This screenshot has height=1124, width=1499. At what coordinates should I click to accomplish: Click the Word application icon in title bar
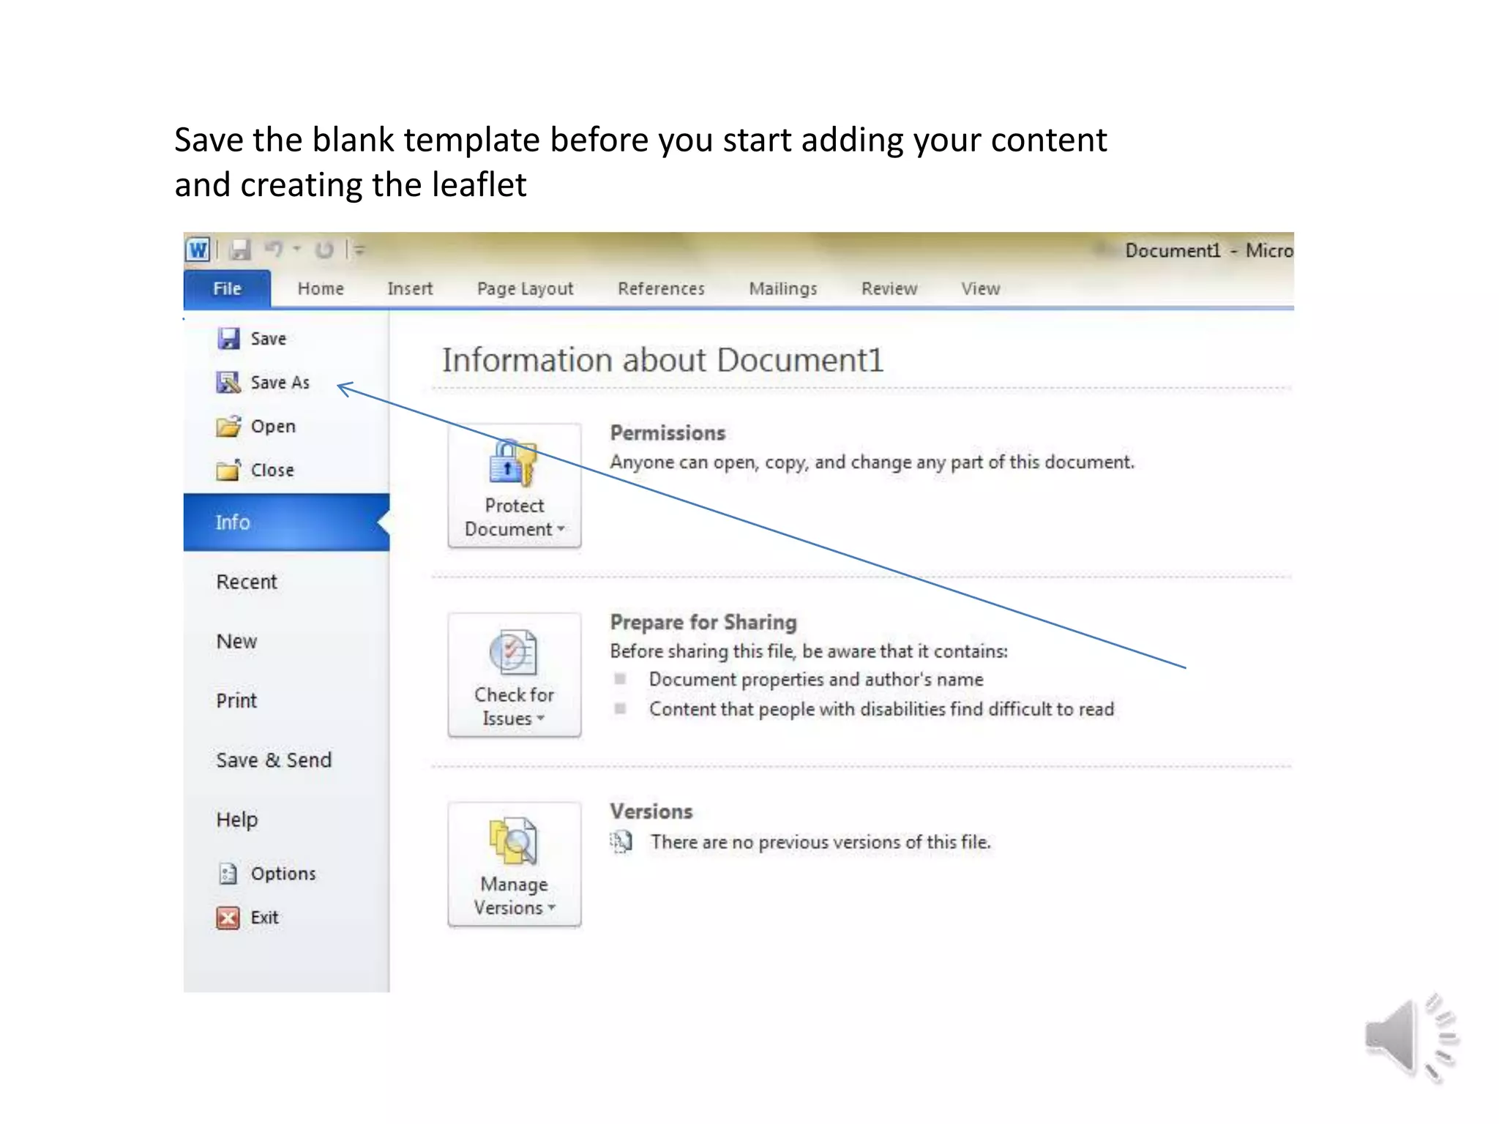(x=198, y=250)
